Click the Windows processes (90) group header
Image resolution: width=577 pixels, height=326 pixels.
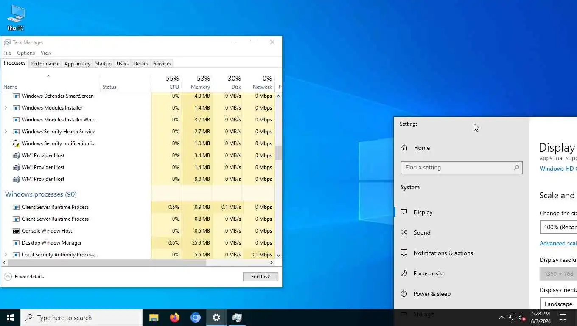coord(41,194)
